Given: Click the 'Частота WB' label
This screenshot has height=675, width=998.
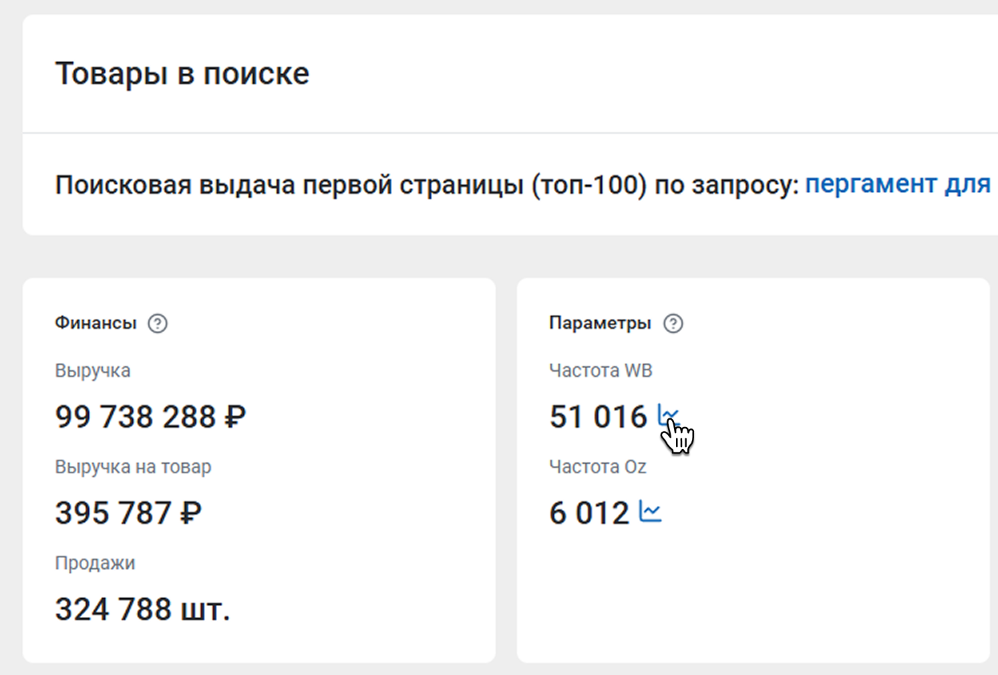Looking at the screenshot, I should tap(601, 371).
